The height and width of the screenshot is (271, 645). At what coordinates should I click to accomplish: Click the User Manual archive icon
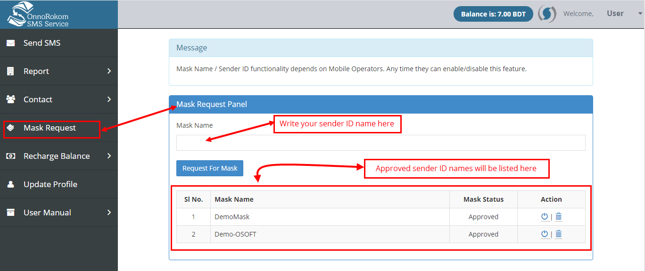pos(10,213)
